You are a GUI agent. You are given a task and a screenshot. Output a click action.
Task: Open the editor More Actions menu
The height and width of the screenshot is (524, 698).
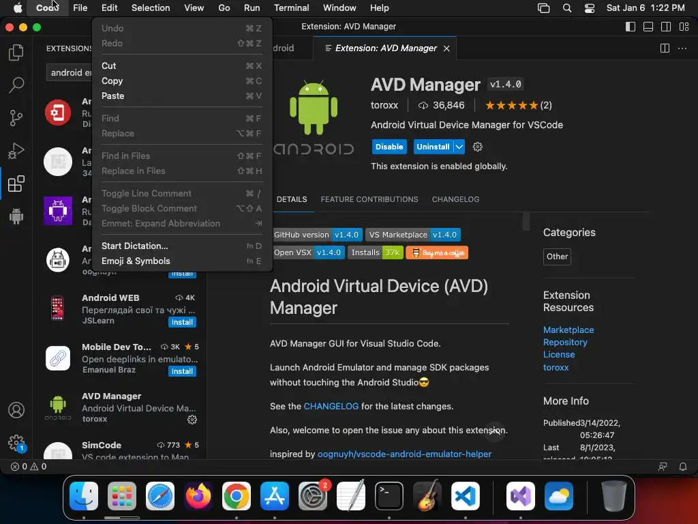[682, 48]
